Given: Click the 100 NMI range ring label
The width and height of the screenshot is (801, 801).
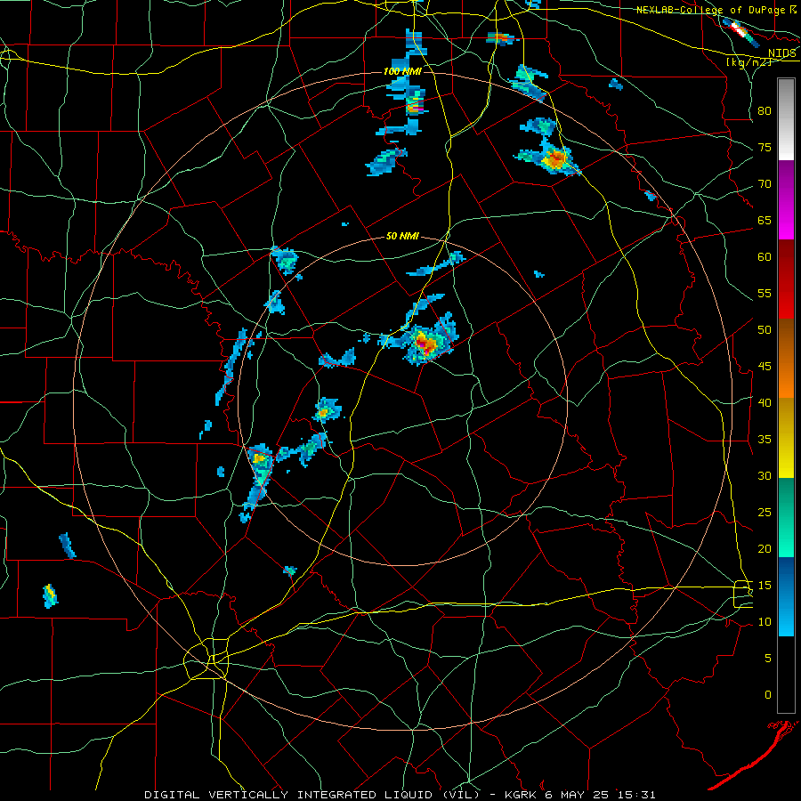Looking at the screenshot, I should (402, 71).
